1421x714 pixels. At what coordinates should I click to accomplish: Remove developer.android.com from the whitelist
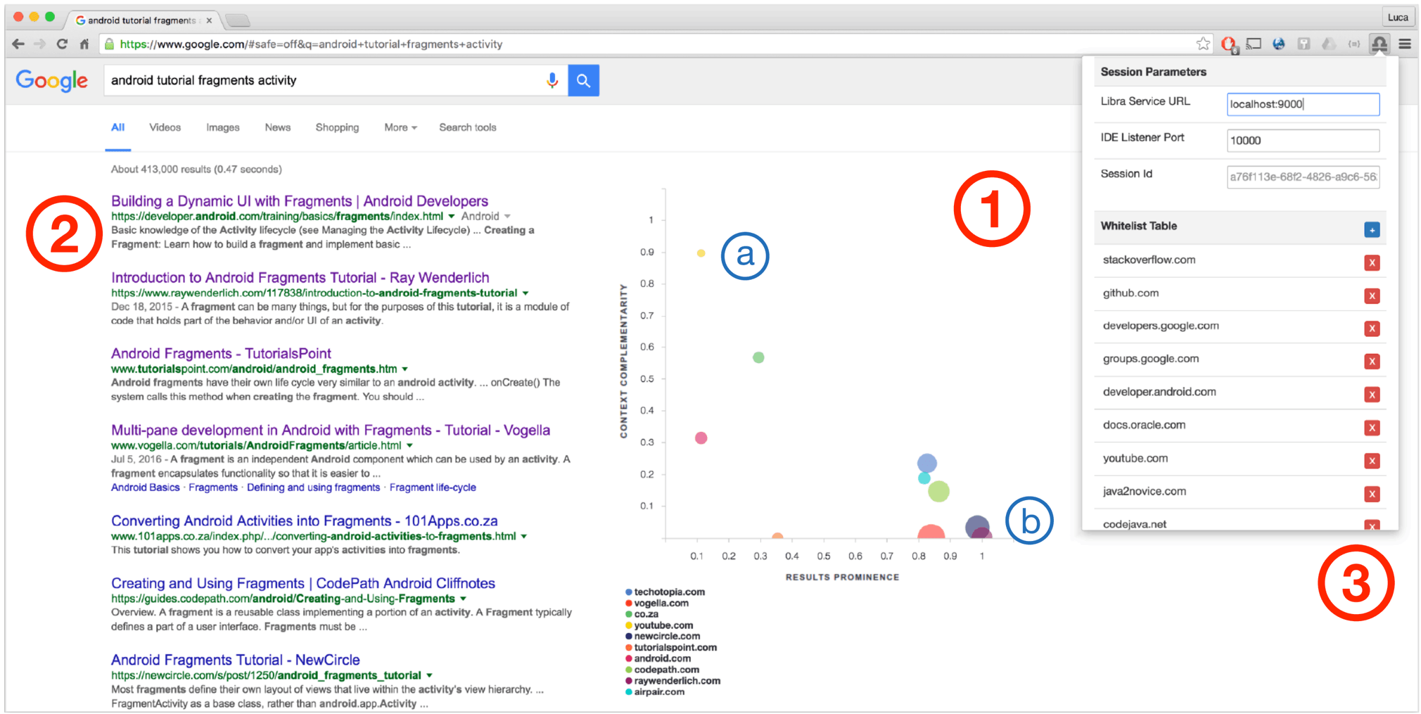1372,395
